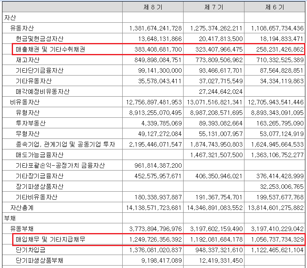
Task: Click the 단기차입금 row label
Action: [31, 250]
